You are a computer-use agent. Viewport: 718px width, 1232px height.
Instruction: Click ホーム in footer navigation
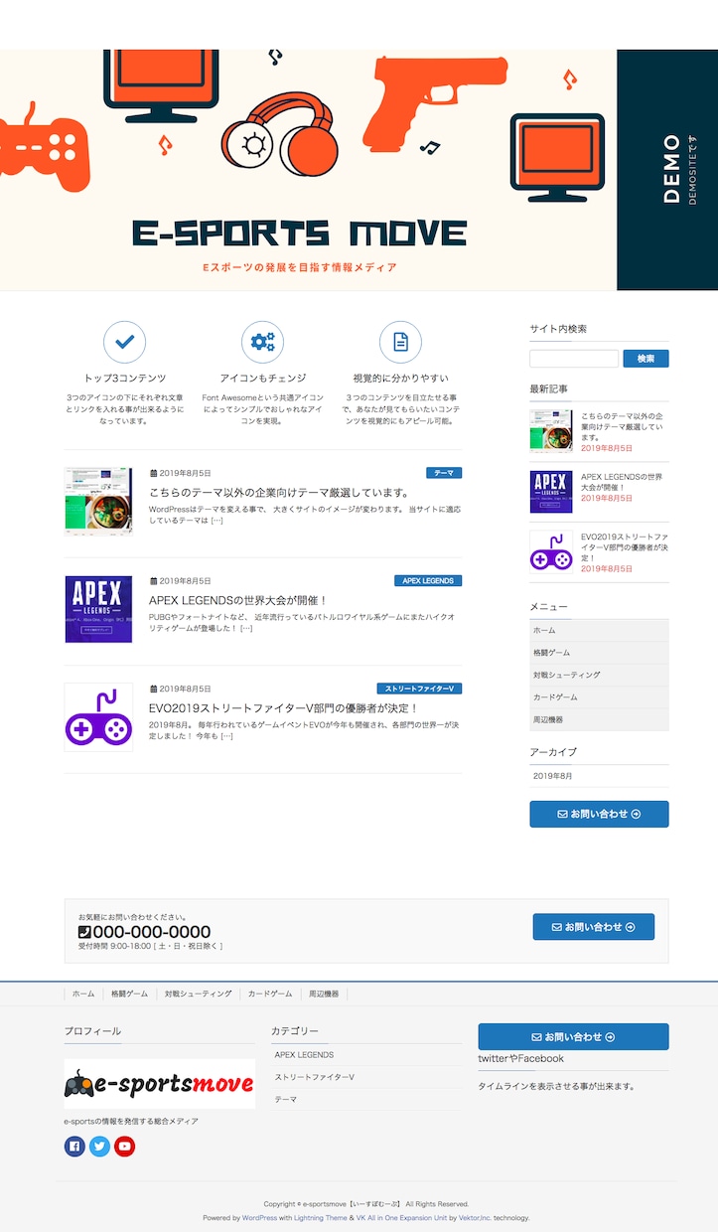pyautogui.click(x=83, y=994)
